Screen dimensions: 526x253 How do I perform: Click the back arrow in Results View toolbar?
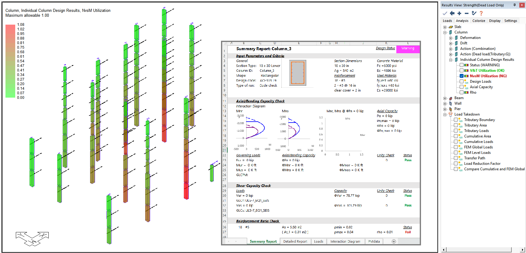452,13
